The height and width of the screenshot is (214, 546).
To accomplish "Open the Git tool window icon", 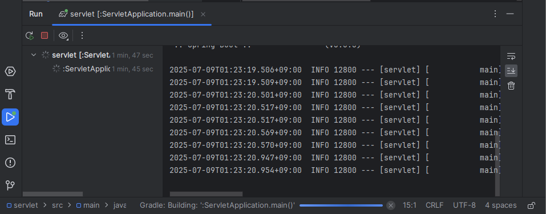I will [x=10, y=185].
